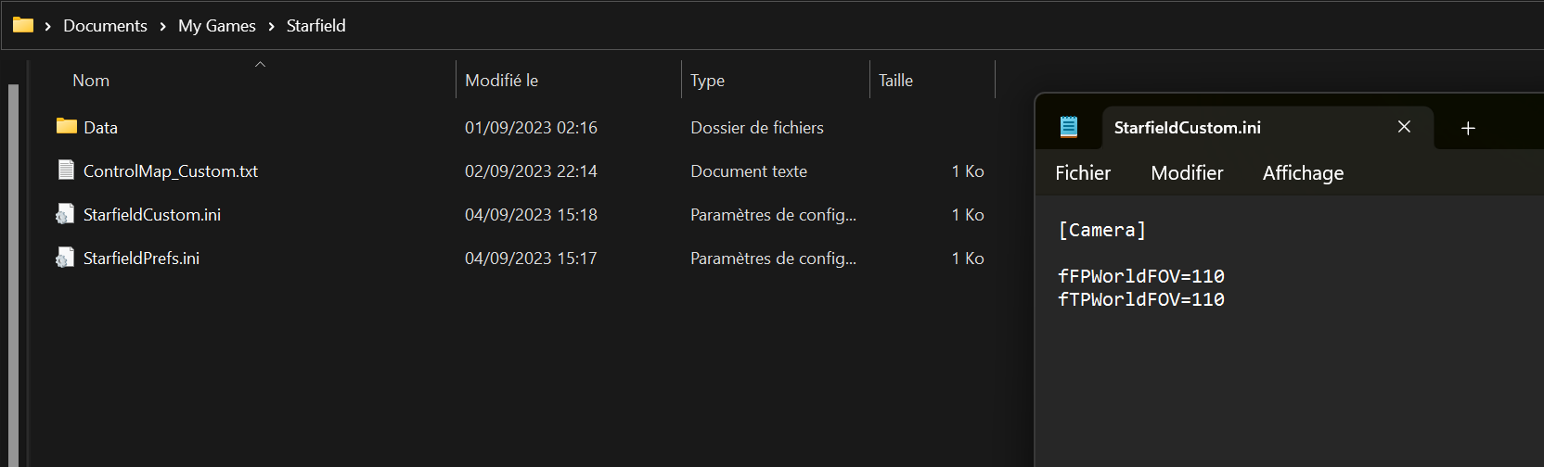Navigate to My Games breadcrumb
The height and width of the screenshot is (467, 1544).
(x=217, y=26)
